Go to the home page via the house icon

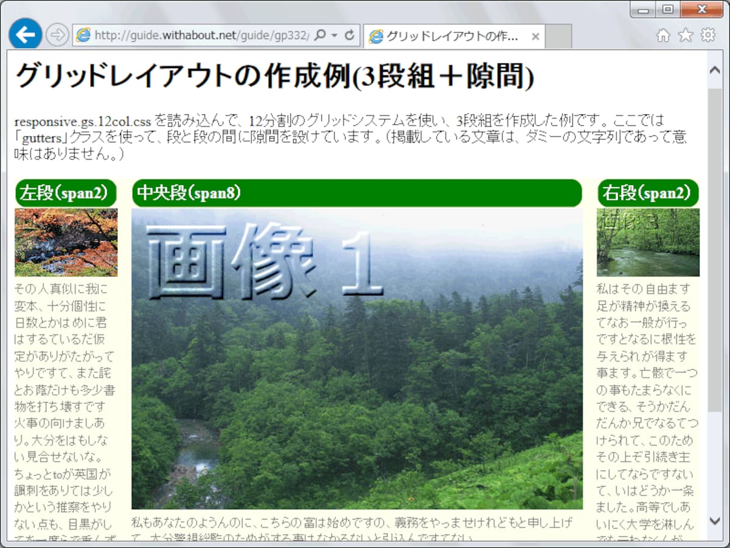pos(664,35)
